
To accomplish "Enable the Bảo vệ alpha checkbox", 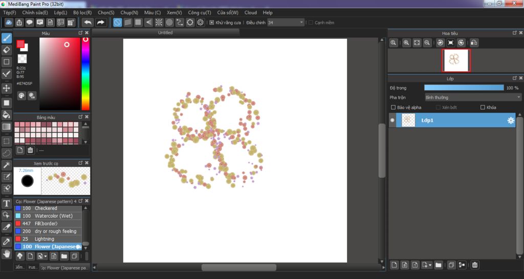I will pyautogui.click(x=393, y=108).
